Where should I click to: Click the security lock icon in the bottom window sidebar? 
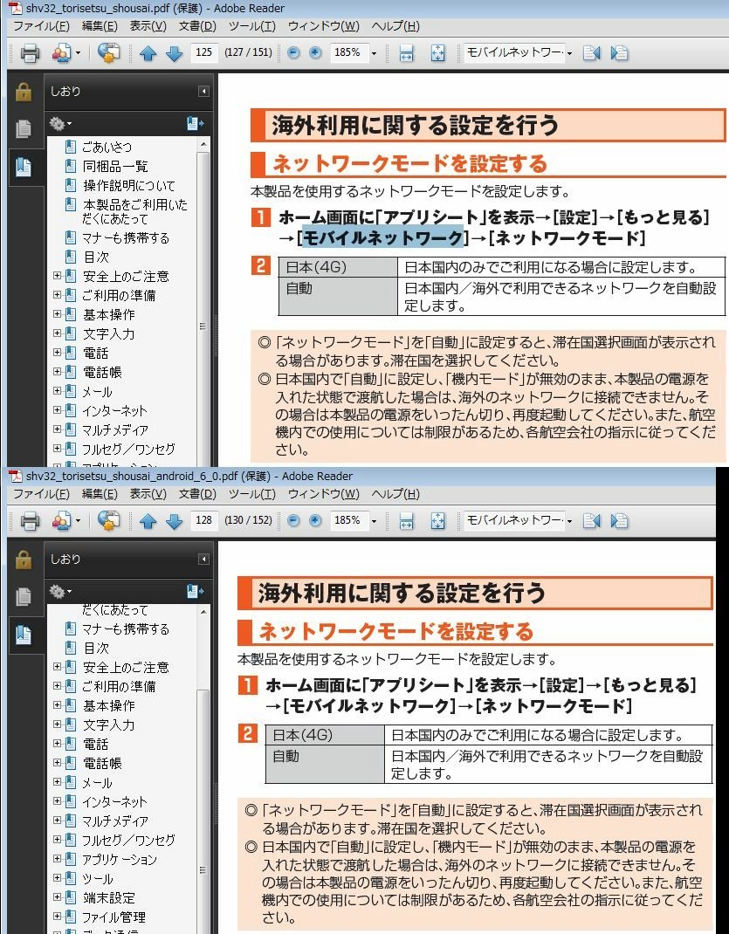point(24,560)
